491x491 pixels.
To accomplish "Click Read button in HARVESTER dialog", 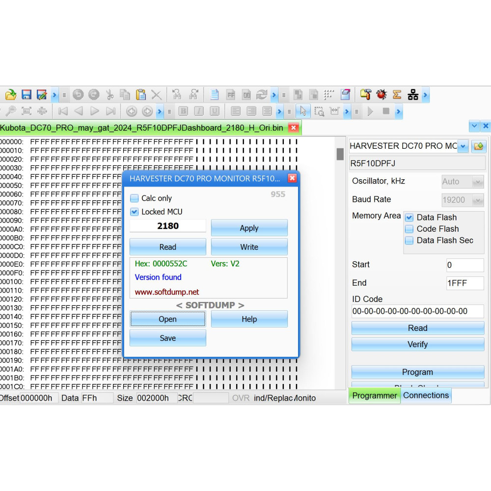I will click(x=168, y=247).
